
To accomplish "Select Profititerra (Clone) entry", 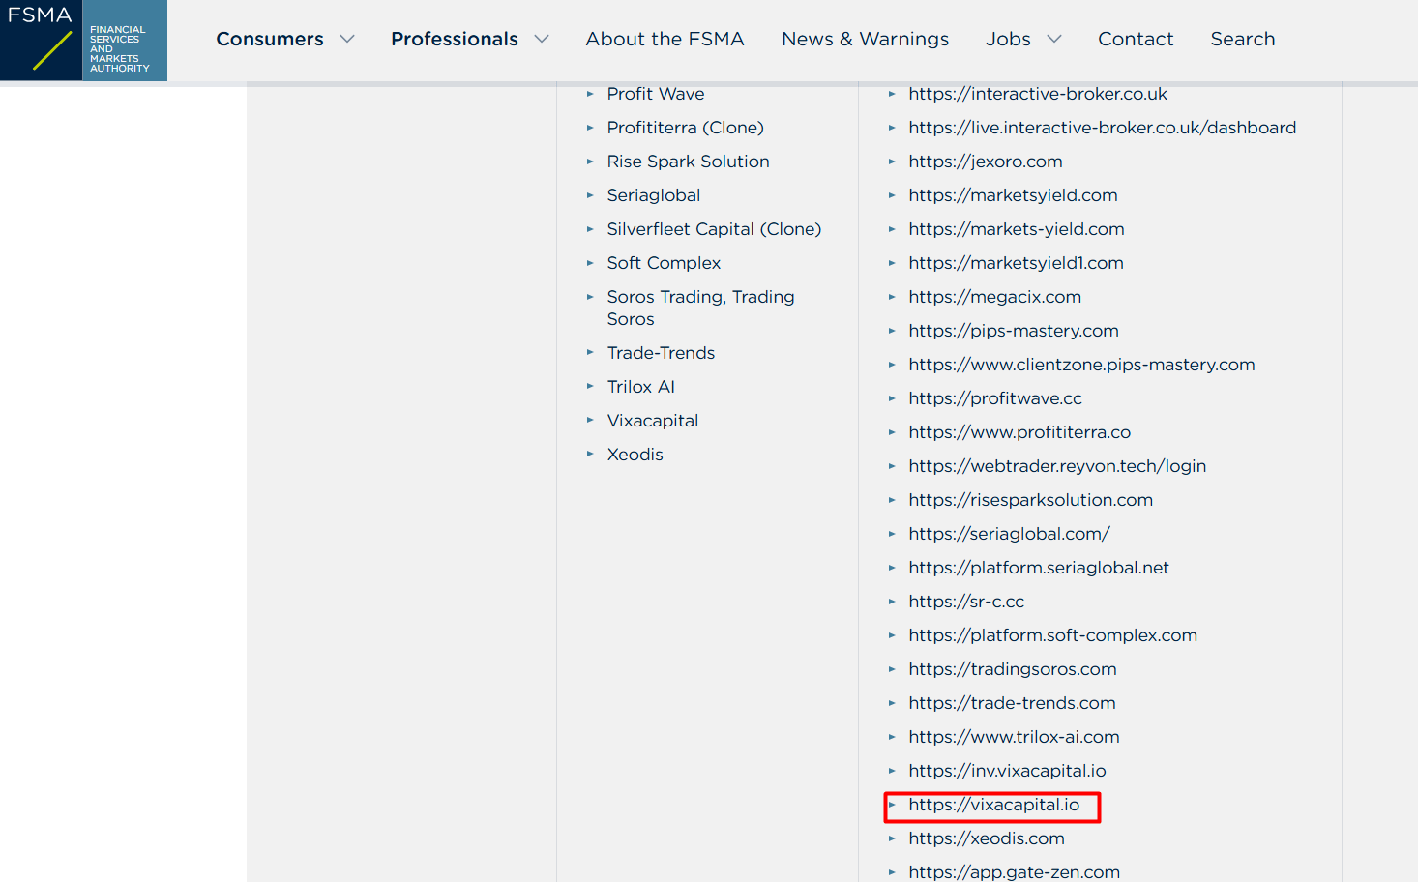I will pos(685,128).
